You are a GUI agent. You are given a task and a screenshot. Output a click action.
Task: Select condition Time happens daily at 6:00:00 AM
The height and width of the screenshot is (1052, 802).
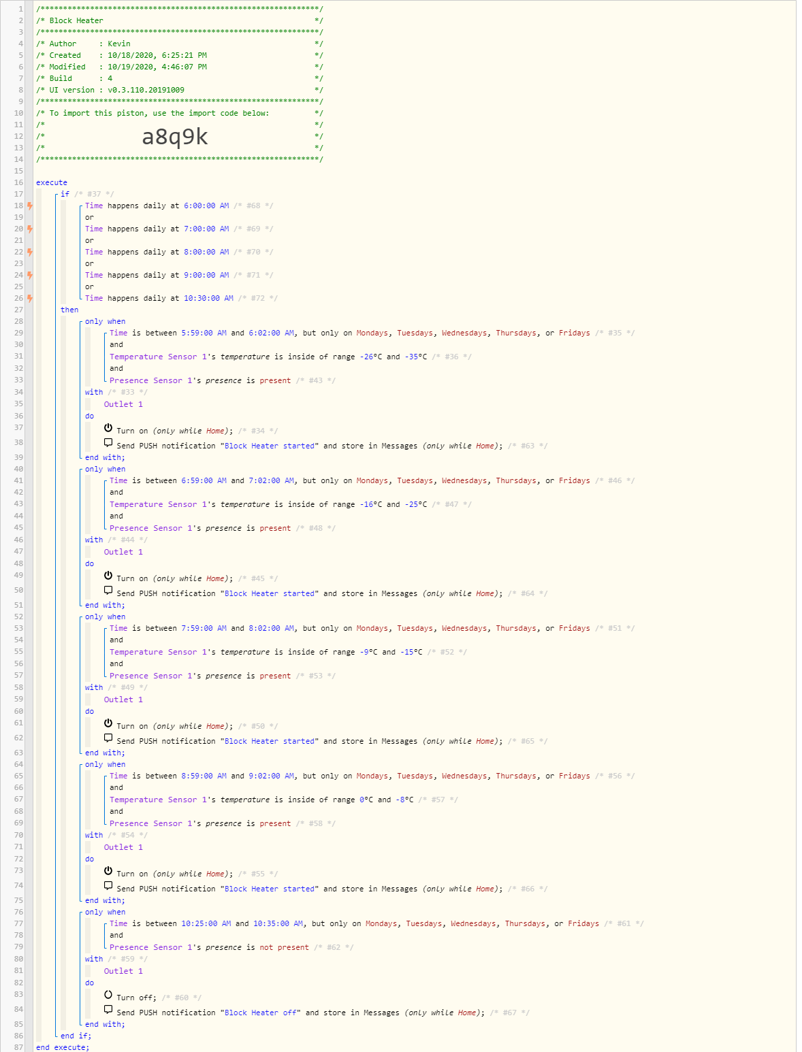pos(179,206)
